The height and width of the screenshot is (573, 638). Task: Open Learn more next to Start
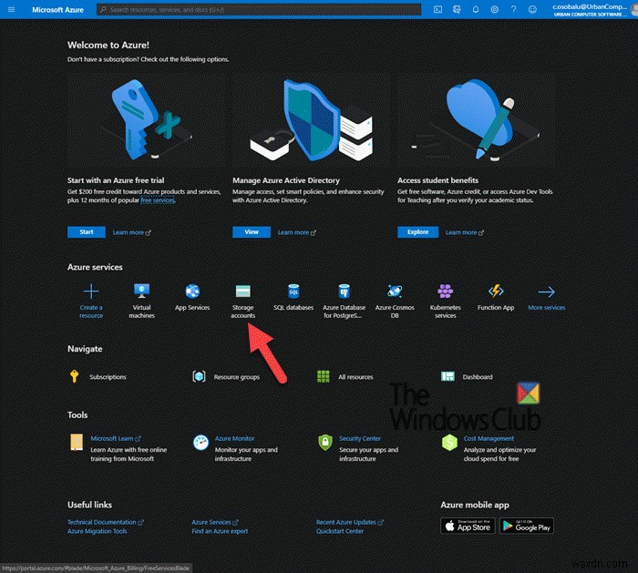click(x=132, y=232)
